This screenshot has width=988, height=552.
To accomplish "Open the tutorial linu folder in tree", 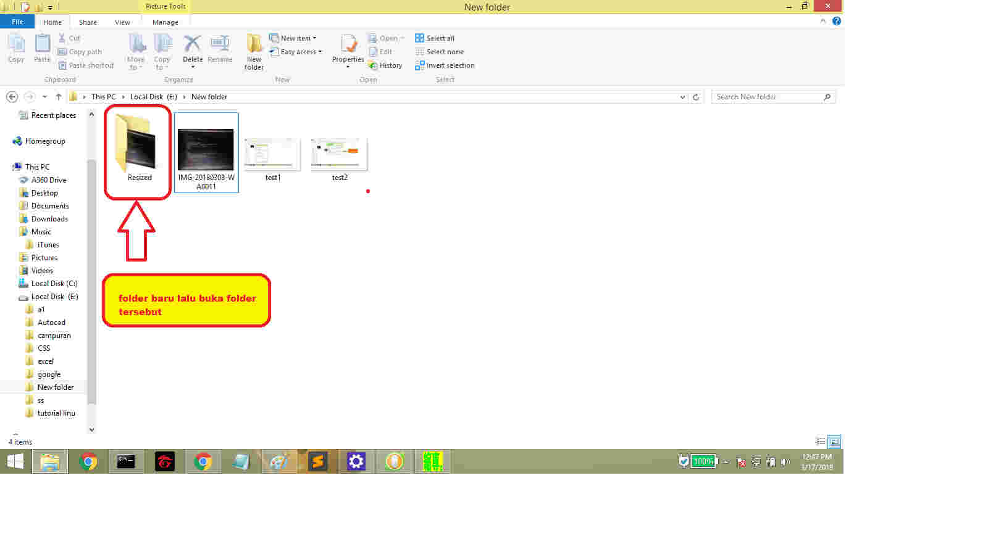I will (x=51, y=413).
